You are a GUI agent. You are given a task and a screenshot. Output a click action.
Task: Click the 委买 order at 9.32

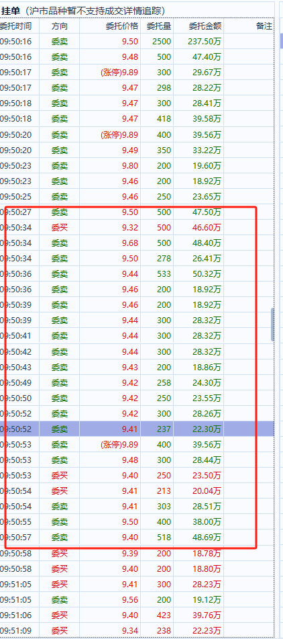(137, 227)
